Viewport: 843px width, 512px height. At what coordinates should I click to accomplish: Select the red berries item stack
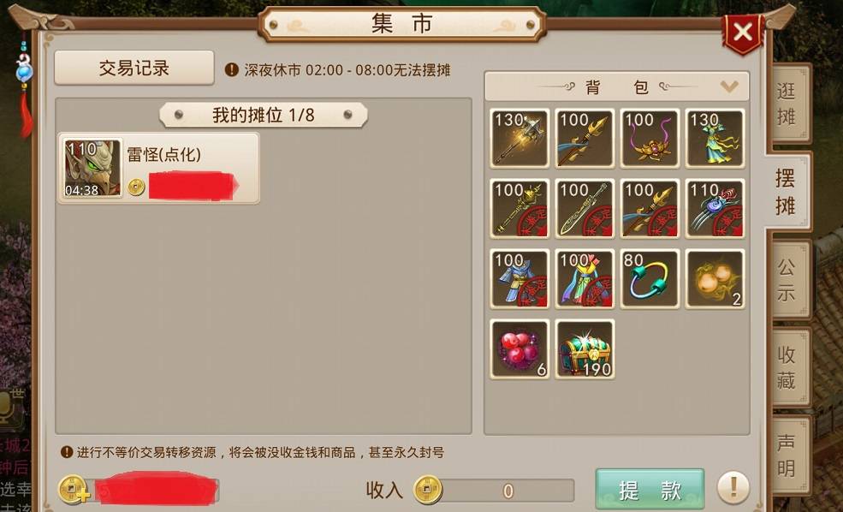pos(519,349)
